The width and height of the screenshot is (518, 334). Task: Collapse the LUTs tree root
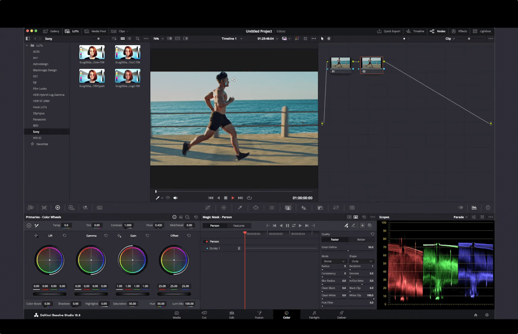[27, 46]
